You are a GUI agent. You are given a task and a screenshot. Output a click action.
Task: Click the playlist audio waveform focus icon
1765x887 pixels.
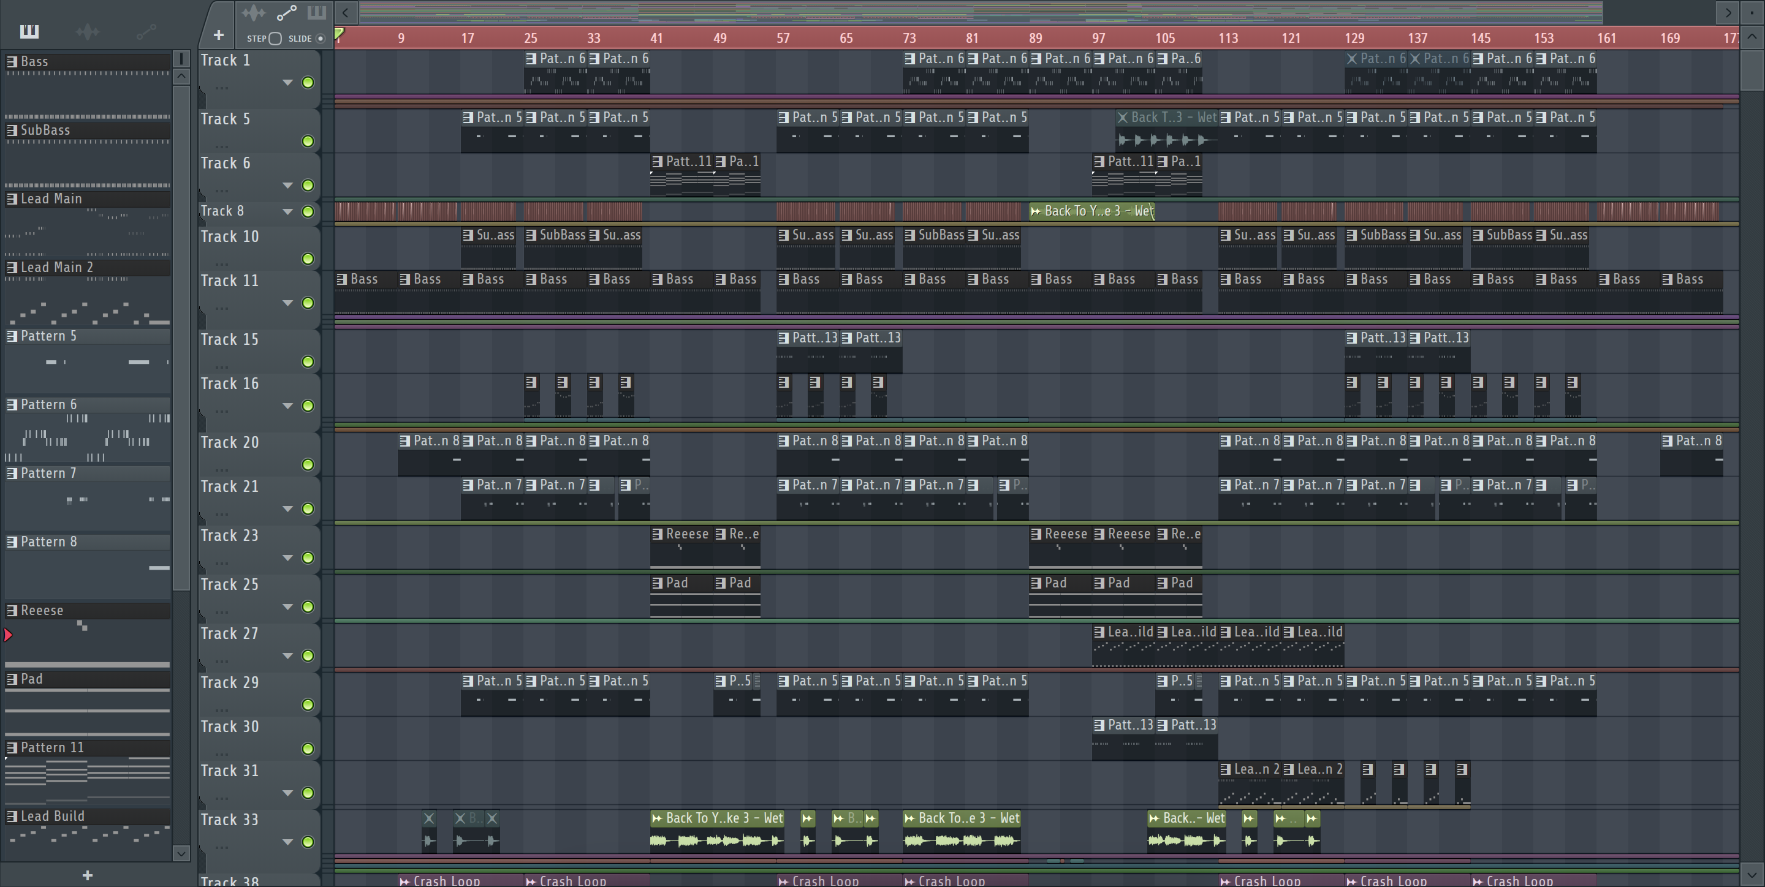(x=253, y=12)
